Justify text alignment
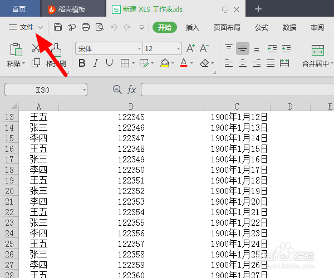This screenshot has width=334, height=278. (271, 63)
